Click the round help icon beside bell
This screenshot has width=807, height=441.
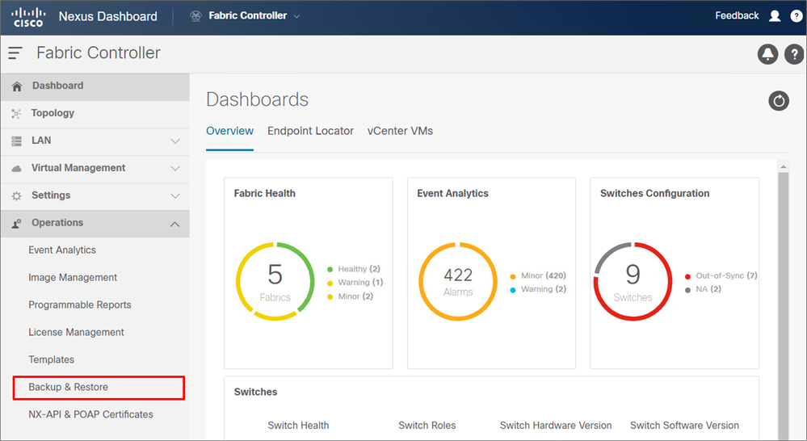coord(794,53)
